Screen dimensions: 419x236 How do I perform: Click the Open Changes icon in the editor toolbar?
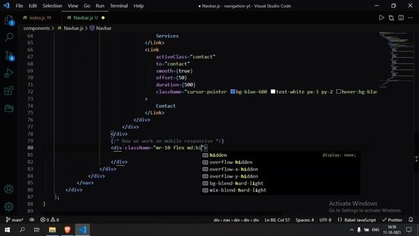[392, 18]
